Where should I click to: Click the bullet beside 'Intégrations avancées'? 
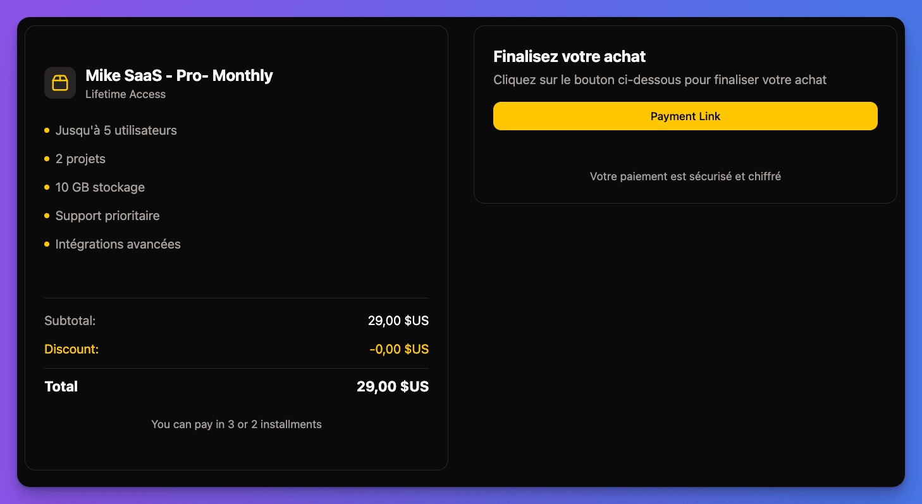(47, 244)
